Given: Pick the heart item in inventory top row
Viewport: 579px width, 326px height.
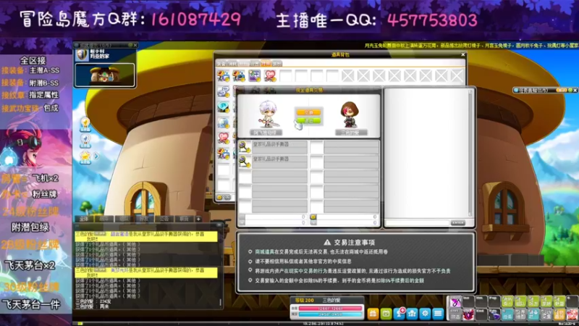Looking at the screenshot, I should coord(269,76).
